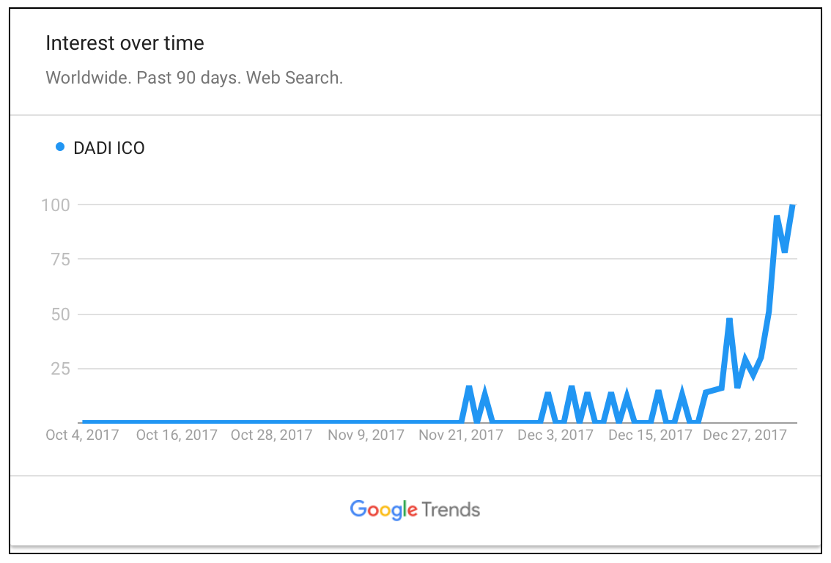The width and height of the screenshot is (831, 563).
Task: Click the 75 value on y-axis
Action: pyautogui.click(x=60, y=260)
